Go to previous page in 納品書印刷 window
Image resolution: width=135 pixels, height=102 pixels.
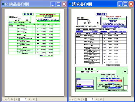17,99
